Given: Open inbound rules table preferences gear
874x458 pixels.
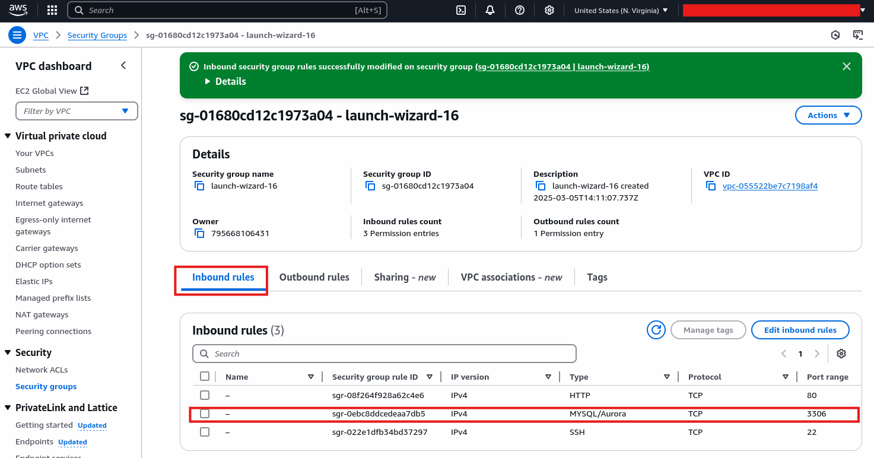Looking at the screenshot, I should point(841,354).
